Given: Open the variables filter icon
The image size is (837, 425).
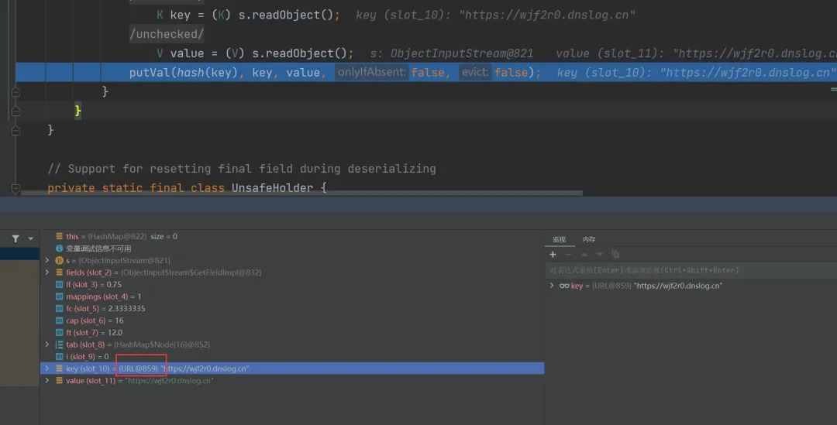Looking at the screenshot, I should [15, 238].
